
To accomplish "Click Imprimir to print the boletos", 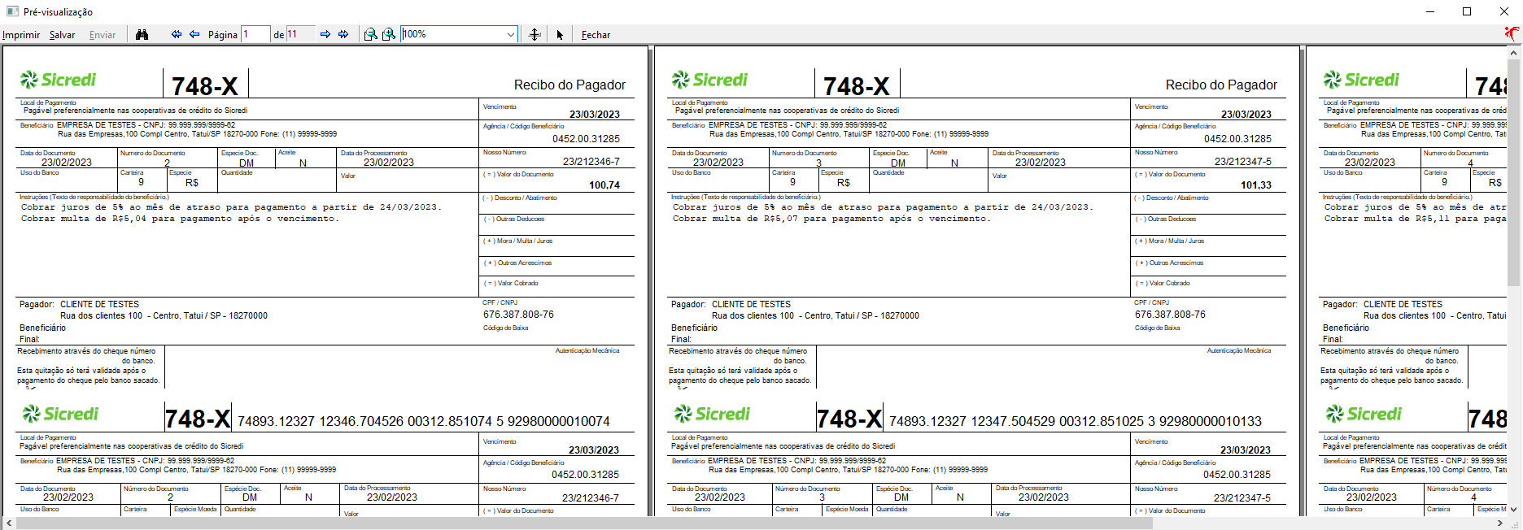I will 21,35.
